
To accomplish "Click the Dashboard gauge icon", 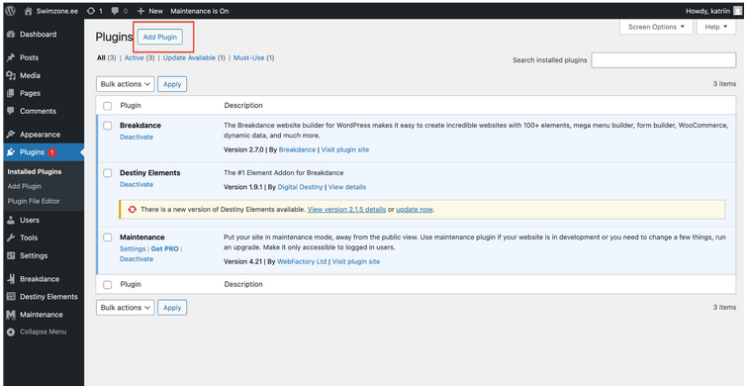I will coord(11,35).
